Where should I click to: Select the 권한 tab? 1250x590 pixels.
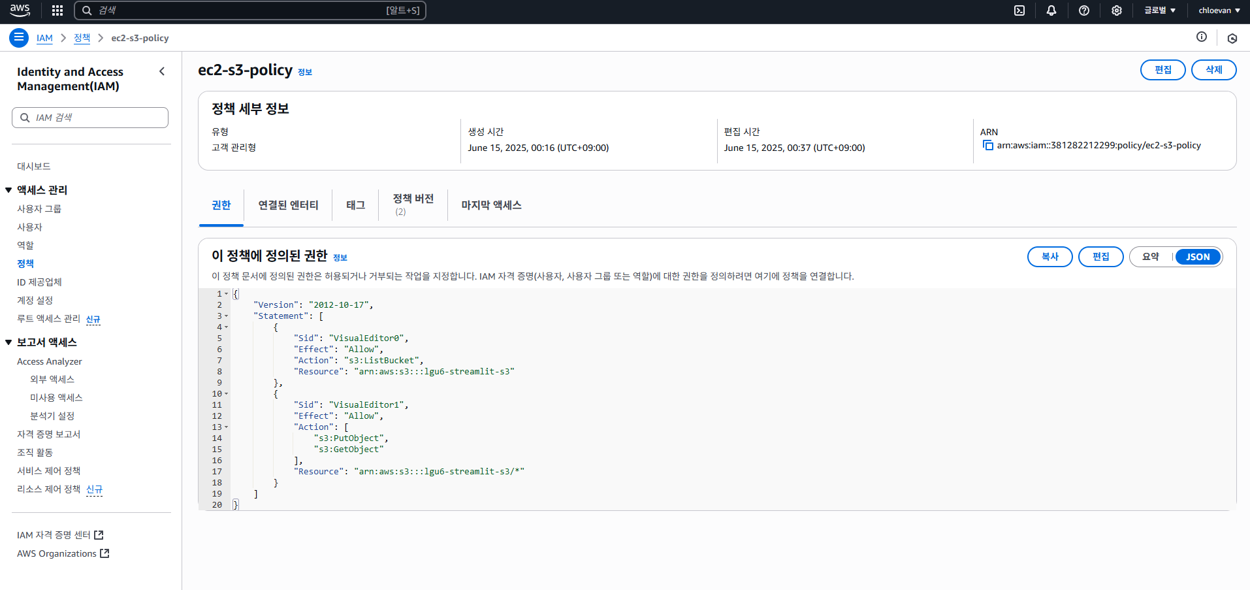(221, 205)
